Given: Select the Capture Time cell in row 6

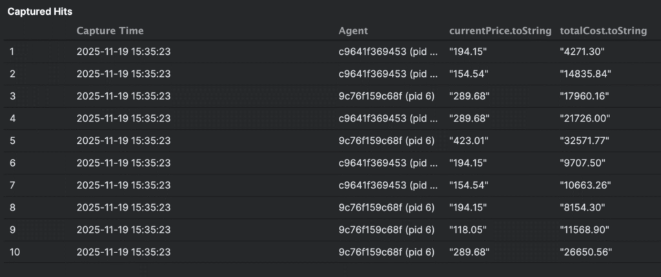Looking at the screenshot, I should [123, 163].
